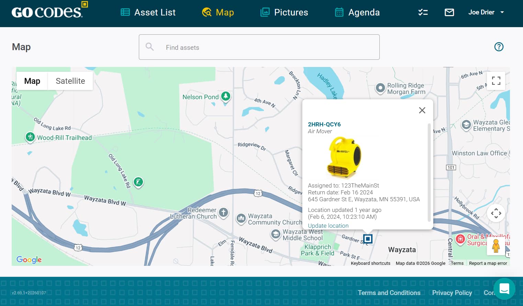
Task: Click the Find assets search field
Action: pyautogui.click(x=259, y=47)
